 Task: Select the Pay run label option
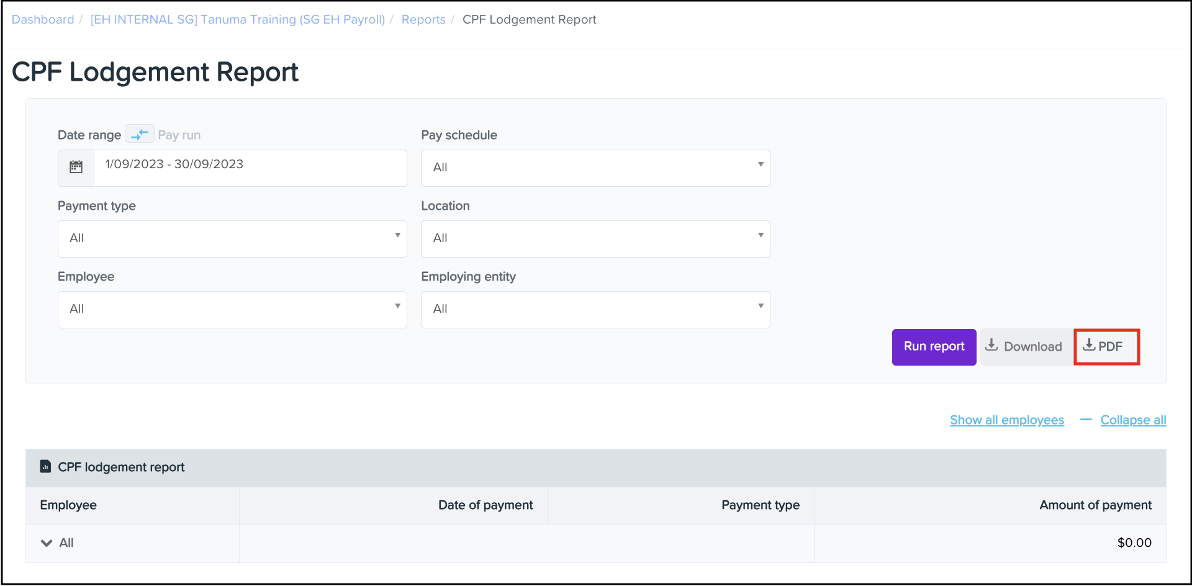[179, 135]
